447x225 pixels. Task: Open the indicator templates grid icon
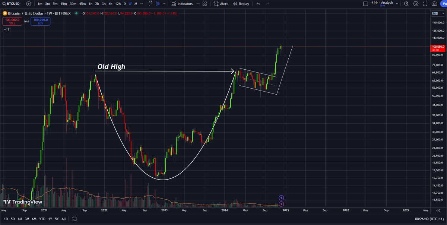click(x=205, y=4)
